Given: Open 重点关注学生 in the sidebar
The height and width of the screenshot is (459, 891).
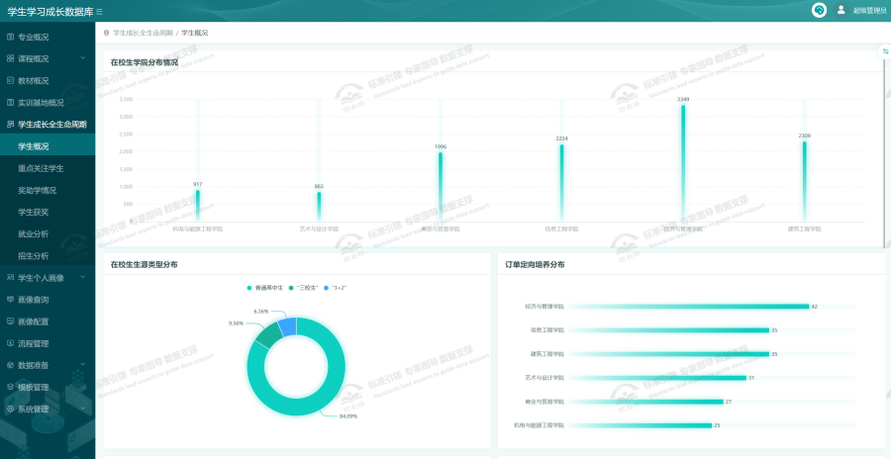Looking at the screenshot, I should [x=41, y=168].
